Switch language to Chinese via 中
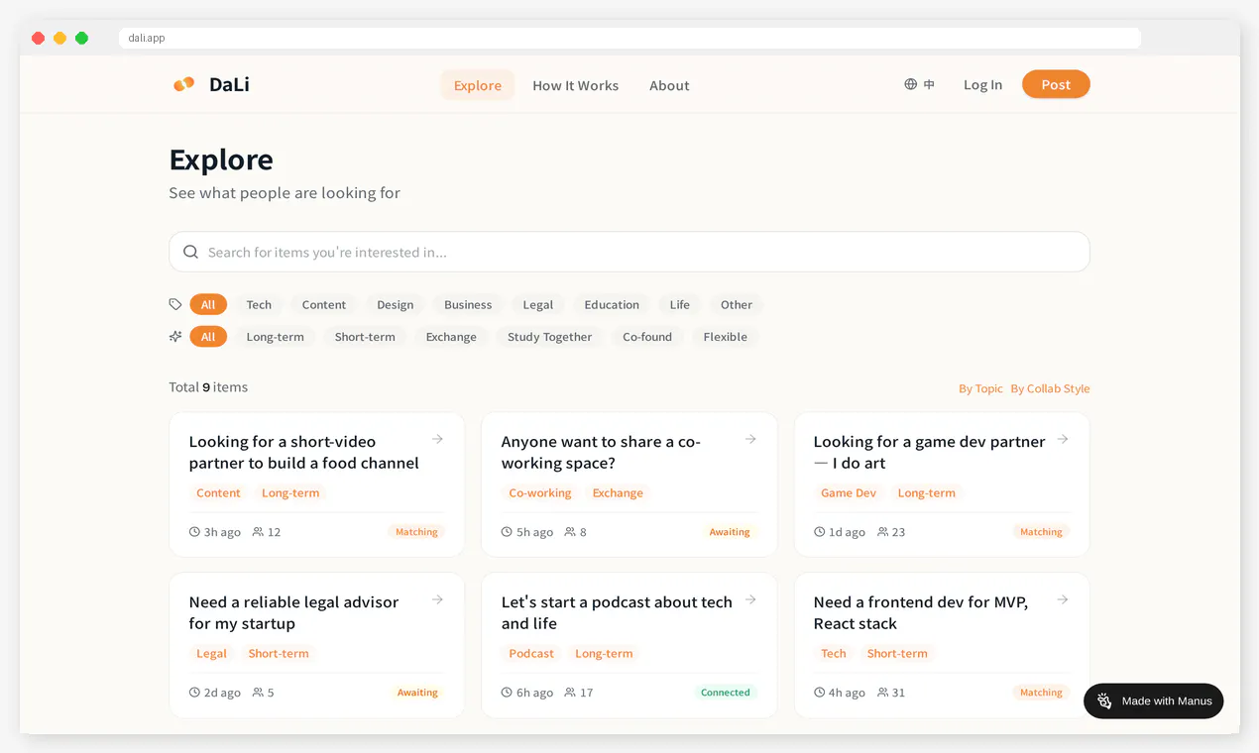 (929, 84)
